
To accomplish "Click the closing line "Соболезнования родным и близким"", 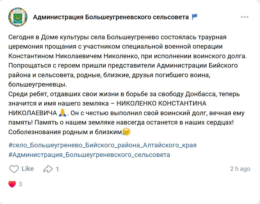I will 65,132.
